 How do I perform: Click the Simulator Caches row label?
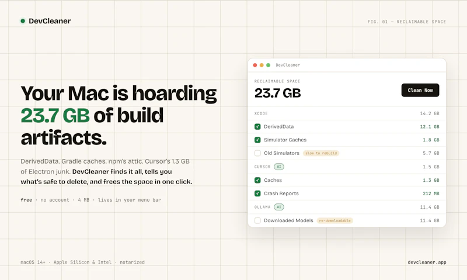point(285,140)
